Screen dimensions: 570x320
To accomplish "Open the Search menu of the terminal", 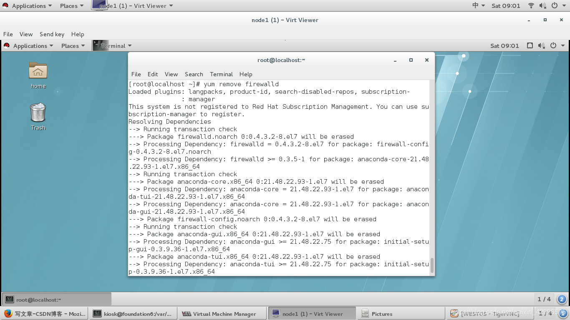I will click(x=194, y=74).
